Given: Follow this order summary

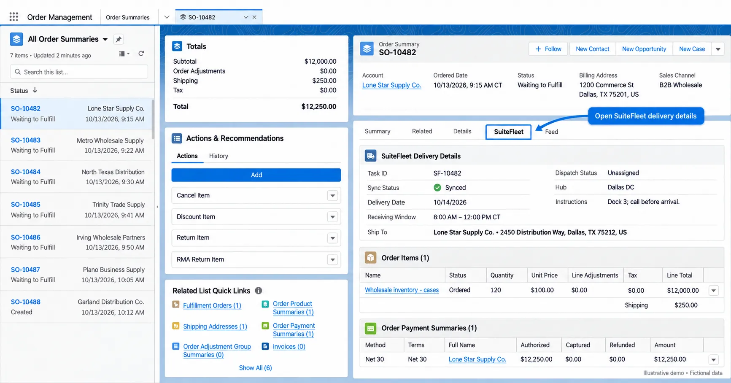Looking at the screenshot, I should tap(548, 49).
